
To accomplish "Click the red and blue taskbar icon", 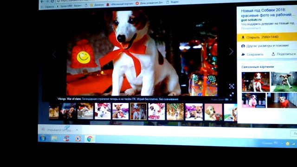I will 66,139.
